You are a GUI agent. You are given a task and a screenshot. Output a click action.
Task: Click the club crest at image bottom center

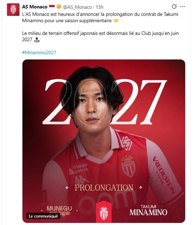(104, 213)
